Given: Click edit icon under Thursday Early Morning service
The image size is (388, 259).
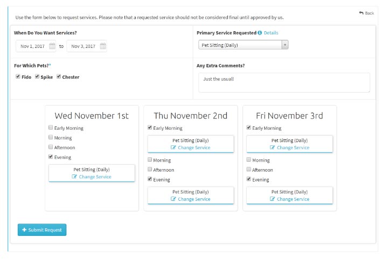Looking at the screenshot, I should [173, 148].
